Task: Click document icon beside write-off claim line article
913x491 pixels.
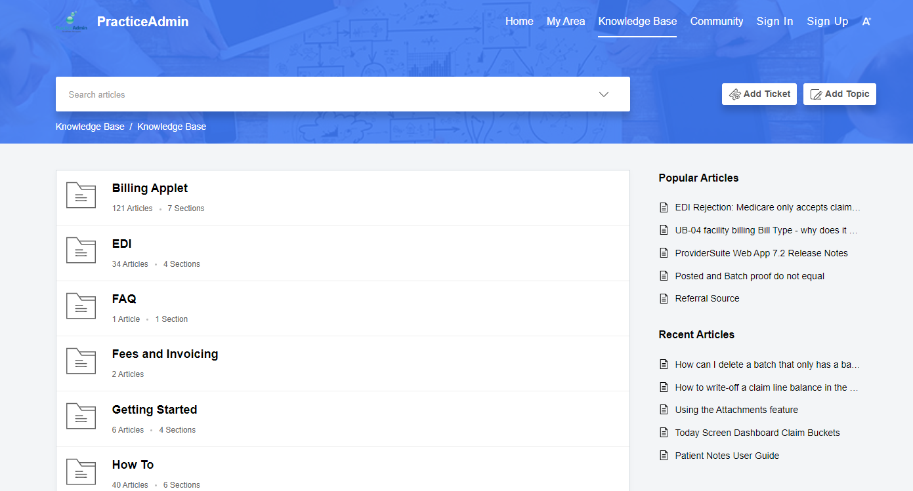Action: coord(664,387)
